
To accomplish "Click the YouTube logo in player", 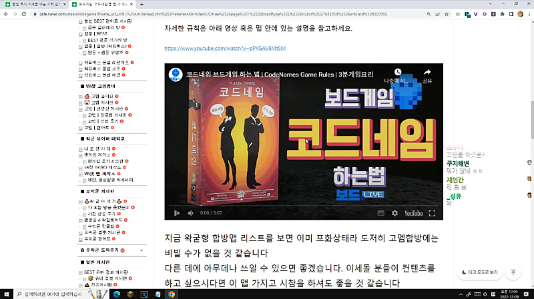I will [414, 213].
